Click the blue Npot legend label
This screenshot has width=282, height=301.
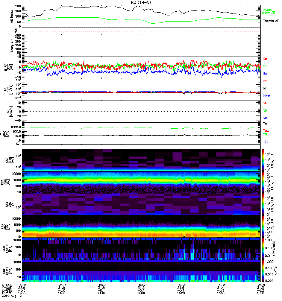pyautogui.click(x=267, y=96)
